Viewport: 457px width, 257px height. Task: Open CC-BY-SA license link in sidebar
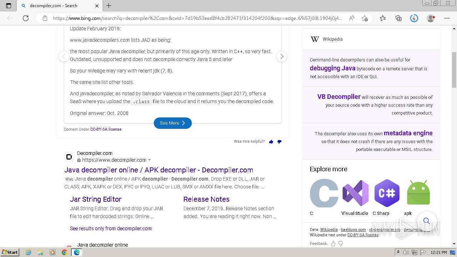click(x=363, y=235)
